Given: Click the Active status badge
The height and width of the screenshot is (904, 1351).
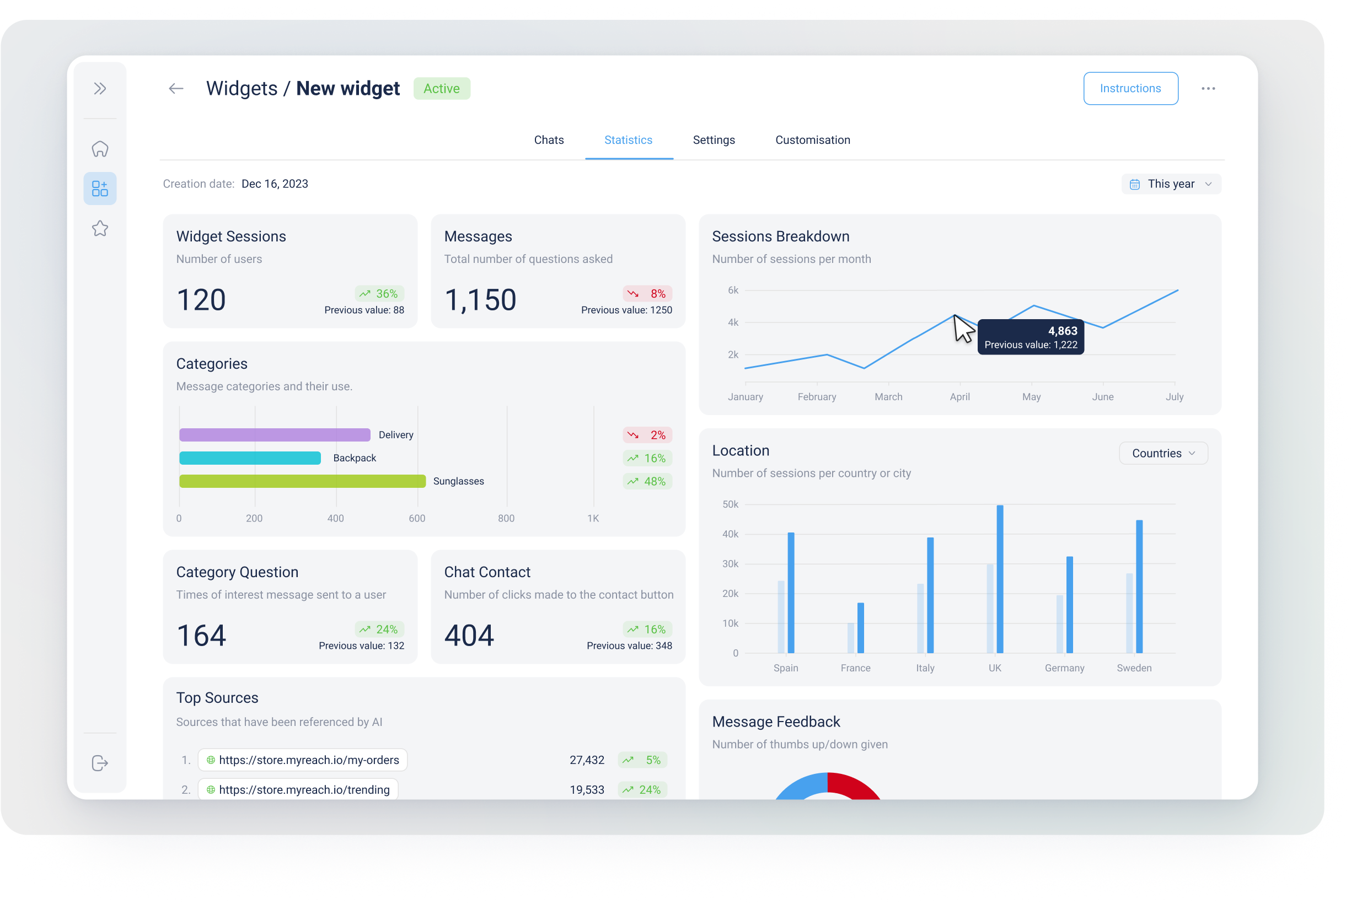Looking at the screenshot, I should click(x=441, y=88).
